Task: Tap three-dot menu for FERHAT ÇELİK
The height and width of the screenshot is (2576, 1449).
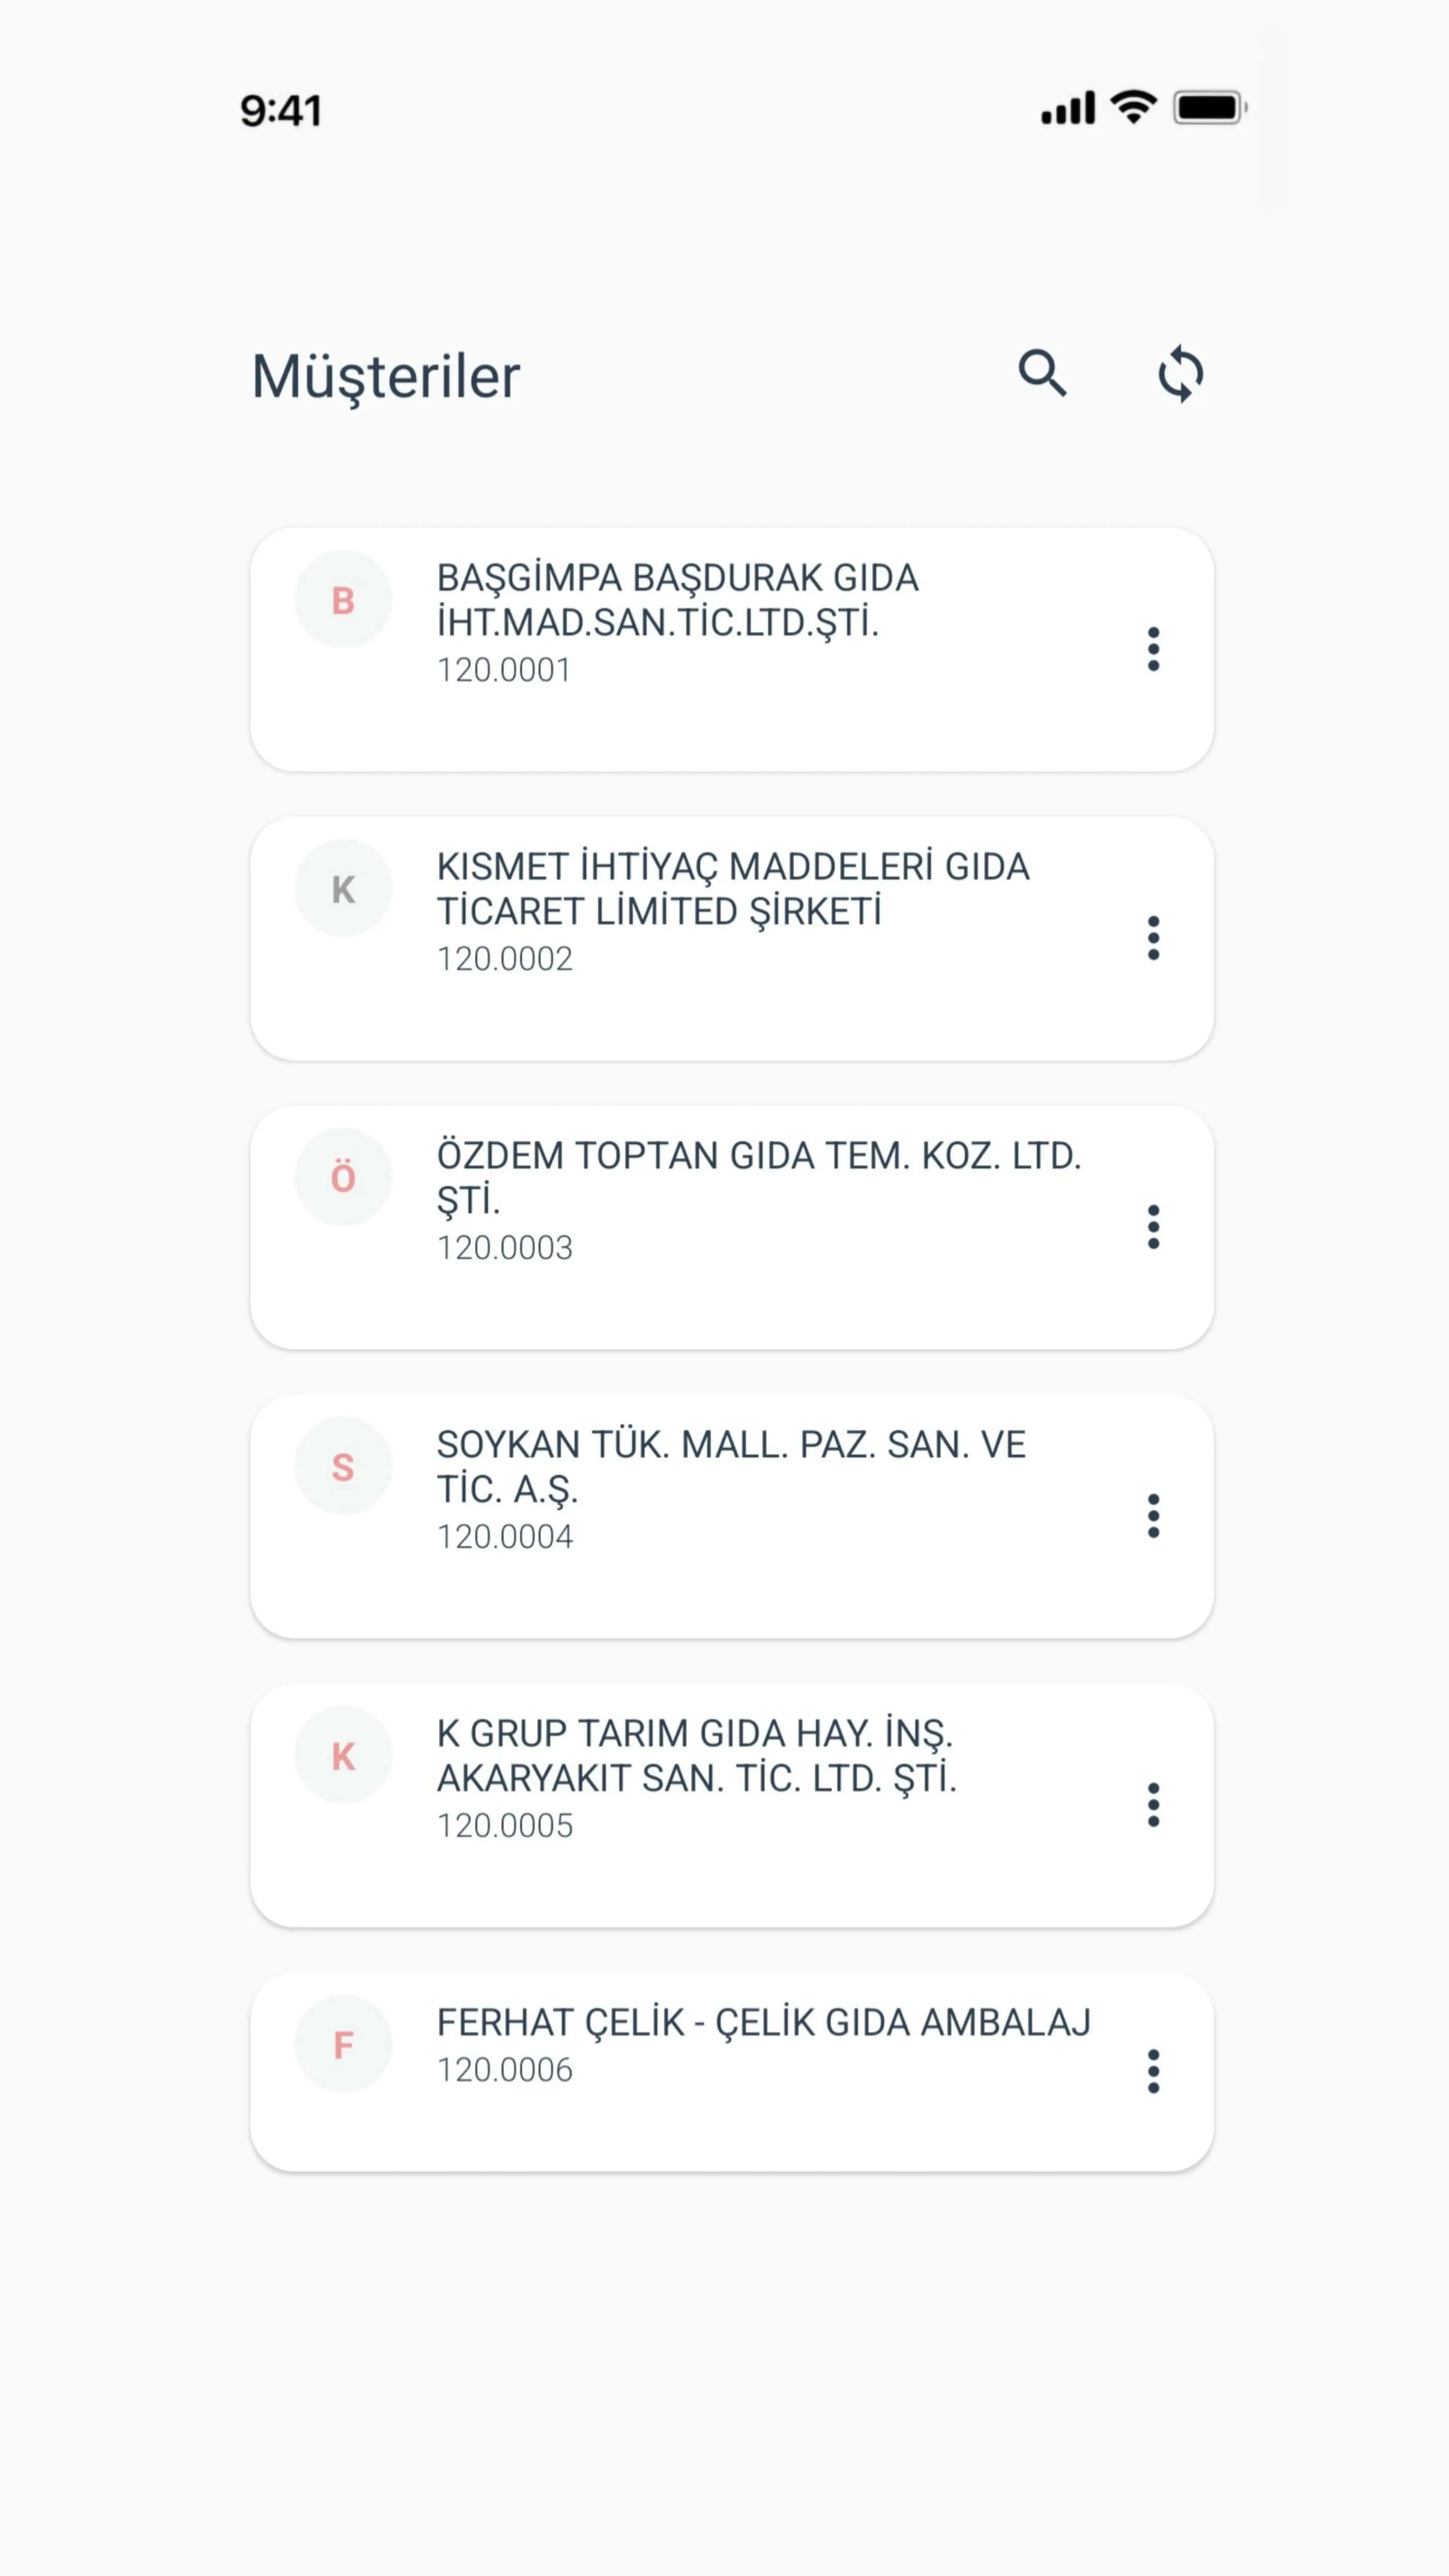Action: pyautogui.click(x=1153, y=2072)
